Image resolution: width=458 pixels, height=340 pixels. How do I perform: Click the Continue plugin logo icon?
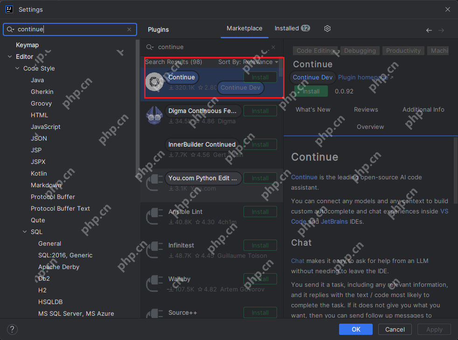point(154,82)
